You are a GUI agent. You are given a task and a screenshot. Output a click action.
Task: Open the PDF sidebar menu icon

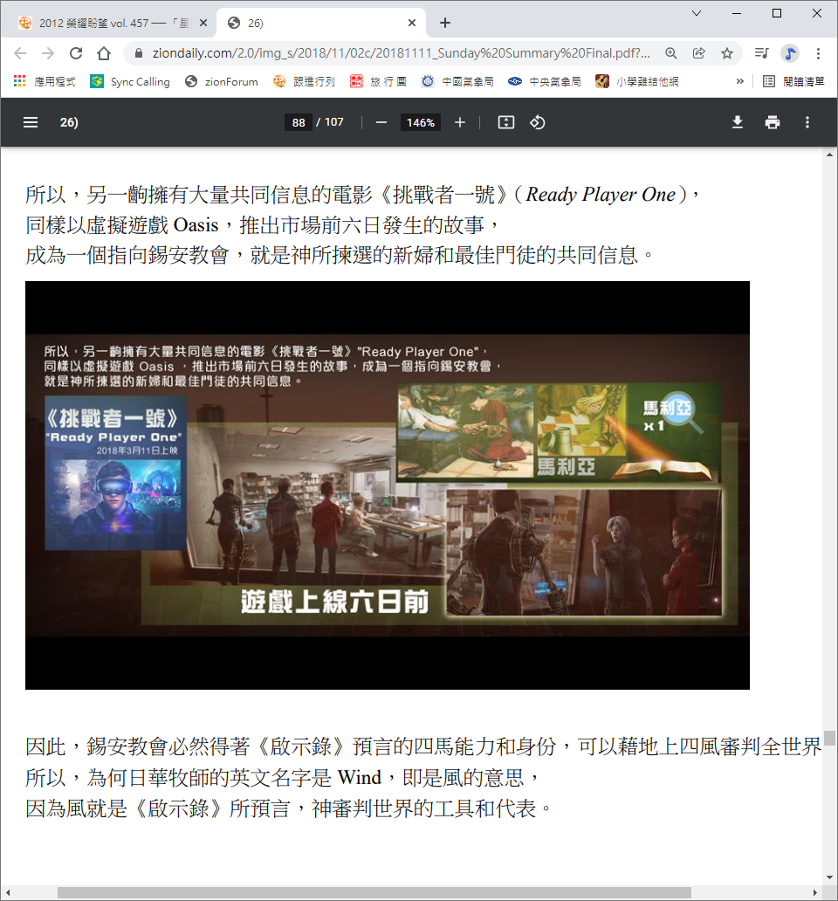click(31, 122)
